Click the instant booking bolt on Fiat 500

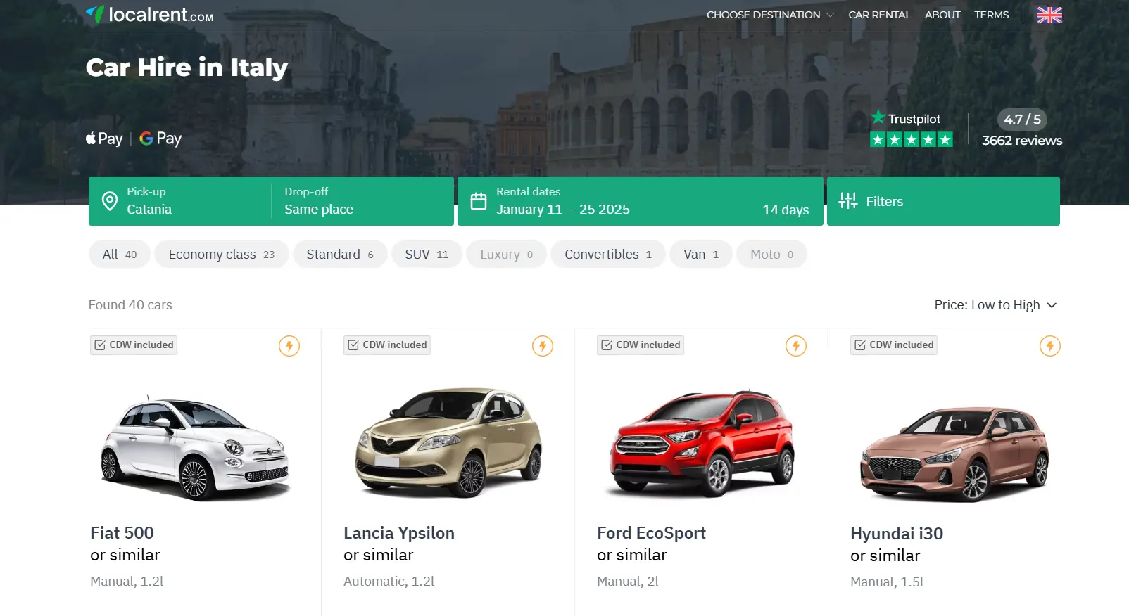[x=289, y=345]
